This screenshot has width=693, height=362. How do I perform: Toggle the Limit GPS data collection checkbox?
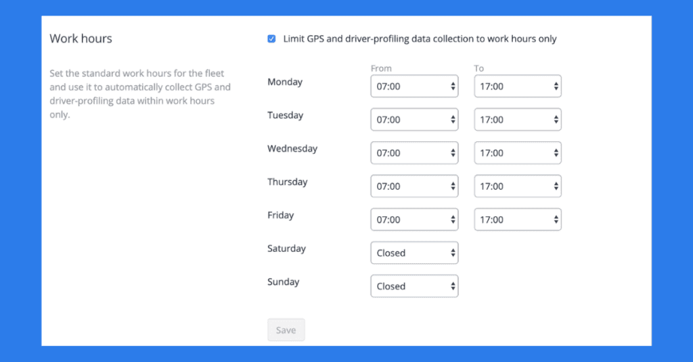pyautogui.click(x=271, y=39)
